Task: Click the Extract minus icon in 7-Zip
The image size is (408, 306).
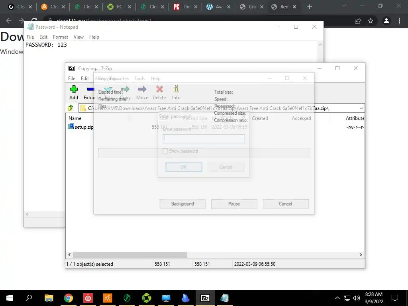Action: (x=90, y=89)
